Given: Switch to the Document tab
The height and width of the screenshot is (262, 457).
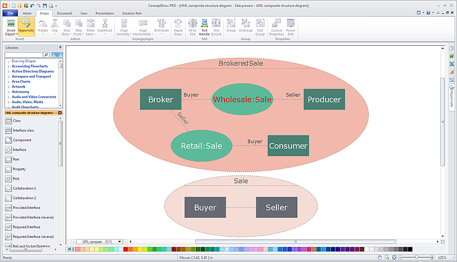Looking at the screenshot, I should tap(64, 13).
